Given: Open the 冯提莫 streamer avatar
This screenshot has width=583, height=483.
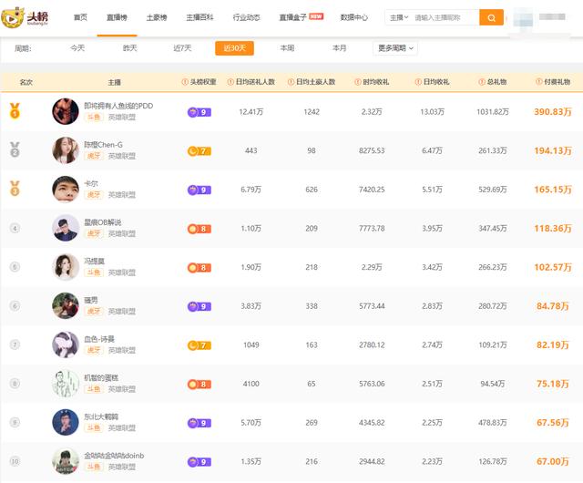Looking at the screenshot, I should 66,267.
